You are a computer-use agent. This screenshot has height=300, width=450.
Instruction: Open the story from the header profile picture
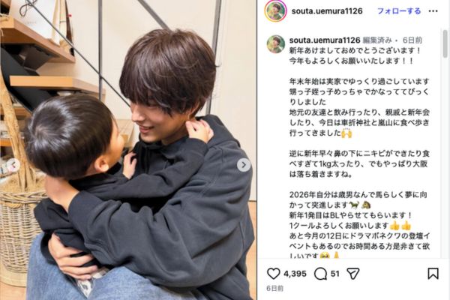[x=276, y=11]
